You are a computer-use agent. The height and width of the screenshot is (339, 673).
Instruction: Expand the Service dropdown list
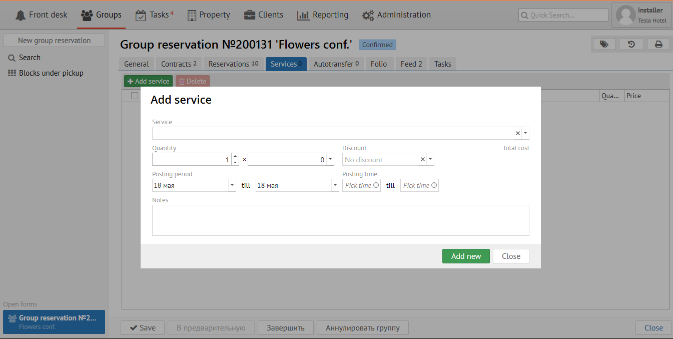525,133
